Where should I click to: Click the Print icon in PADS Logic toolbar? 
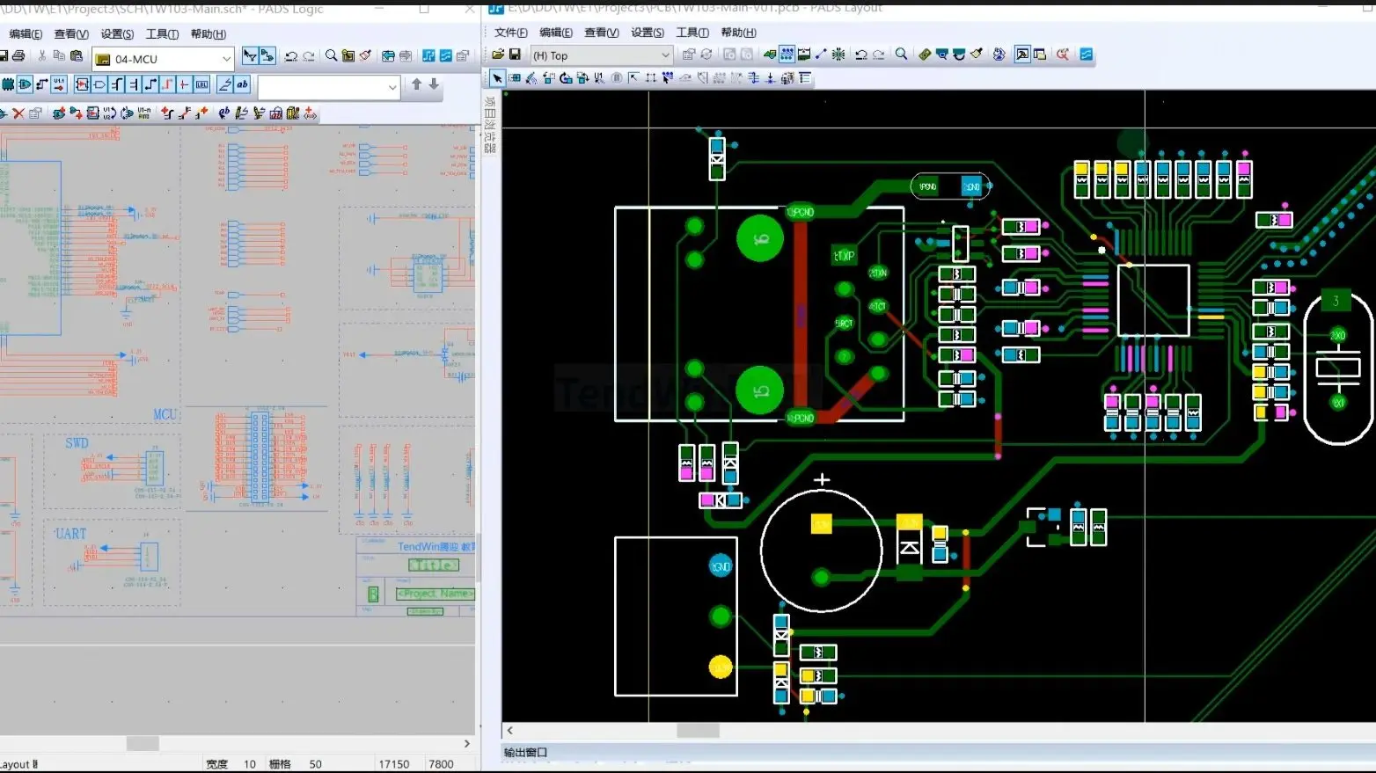coord(18,55)
